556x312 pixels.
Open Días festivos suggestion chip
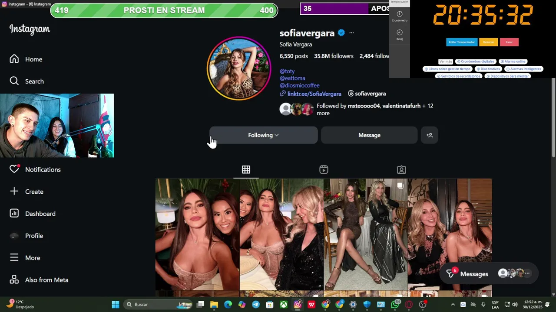(489, 69)
